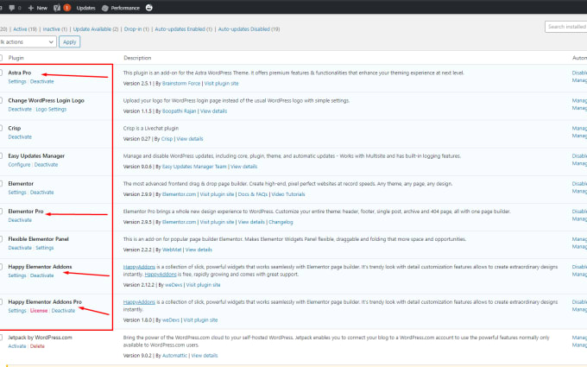Toggle the select-all checkbox next to Plugin header

(1, 58)
